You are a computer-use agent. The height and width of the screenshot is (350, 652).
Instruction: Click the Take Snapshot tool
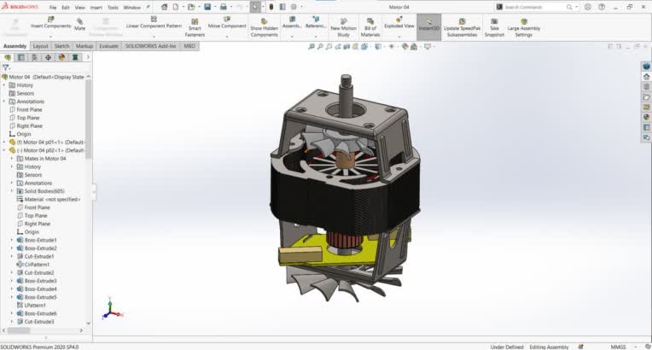494,28
